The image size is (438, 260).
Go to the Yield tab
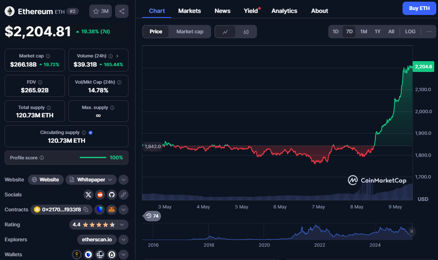click(x=251, y=11)
